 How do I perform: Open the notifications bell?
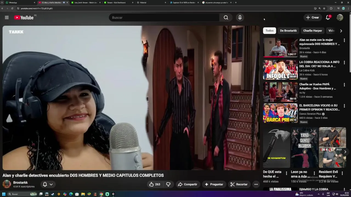pos(328,18)
